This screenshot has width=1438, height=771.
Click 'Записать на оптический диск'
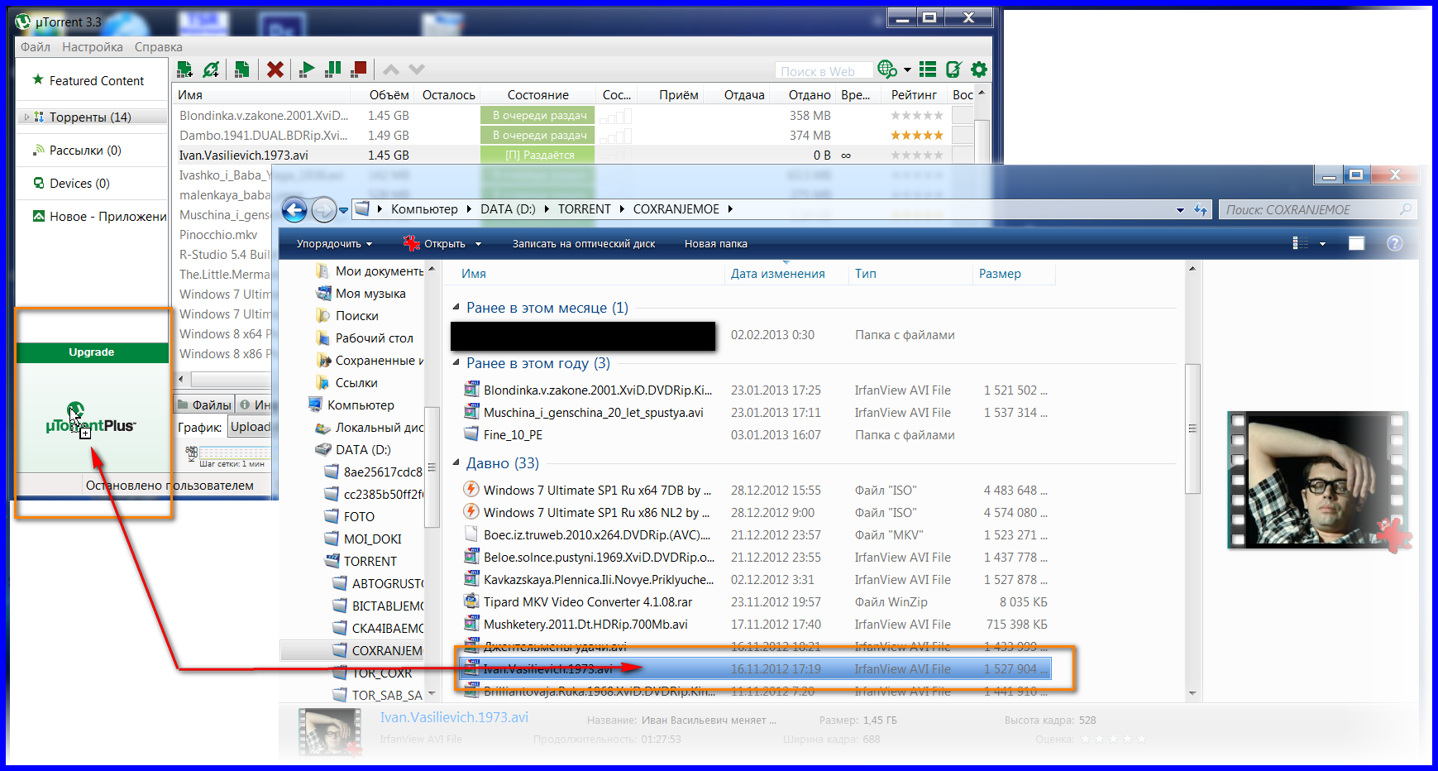pos(584,244)
